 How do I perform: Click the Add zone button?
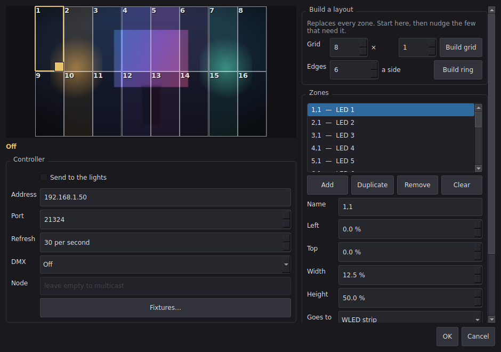[327, 185]
